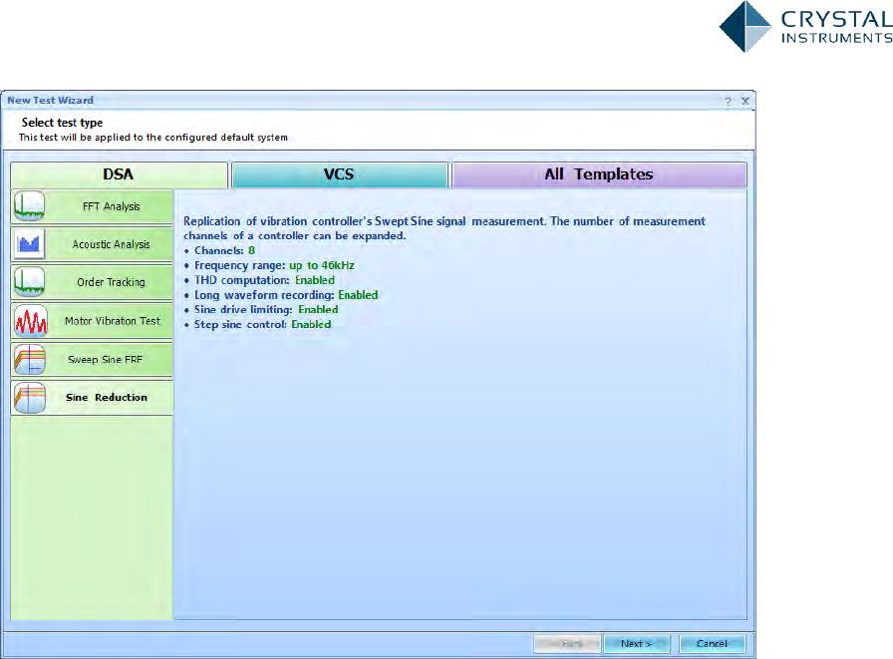Screen dimensions: 893x659
Task: Choose Order Tracking test type
Action: point(92,282)
